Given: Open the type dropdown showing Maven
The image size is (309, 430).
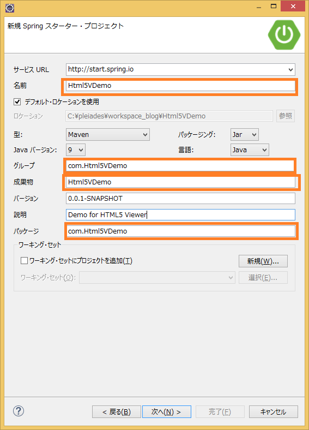Looking at the screenshot, I should 108,135.
